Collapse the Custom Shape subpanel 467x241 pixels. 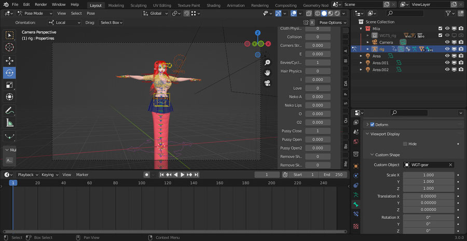(x=372, y=155)
